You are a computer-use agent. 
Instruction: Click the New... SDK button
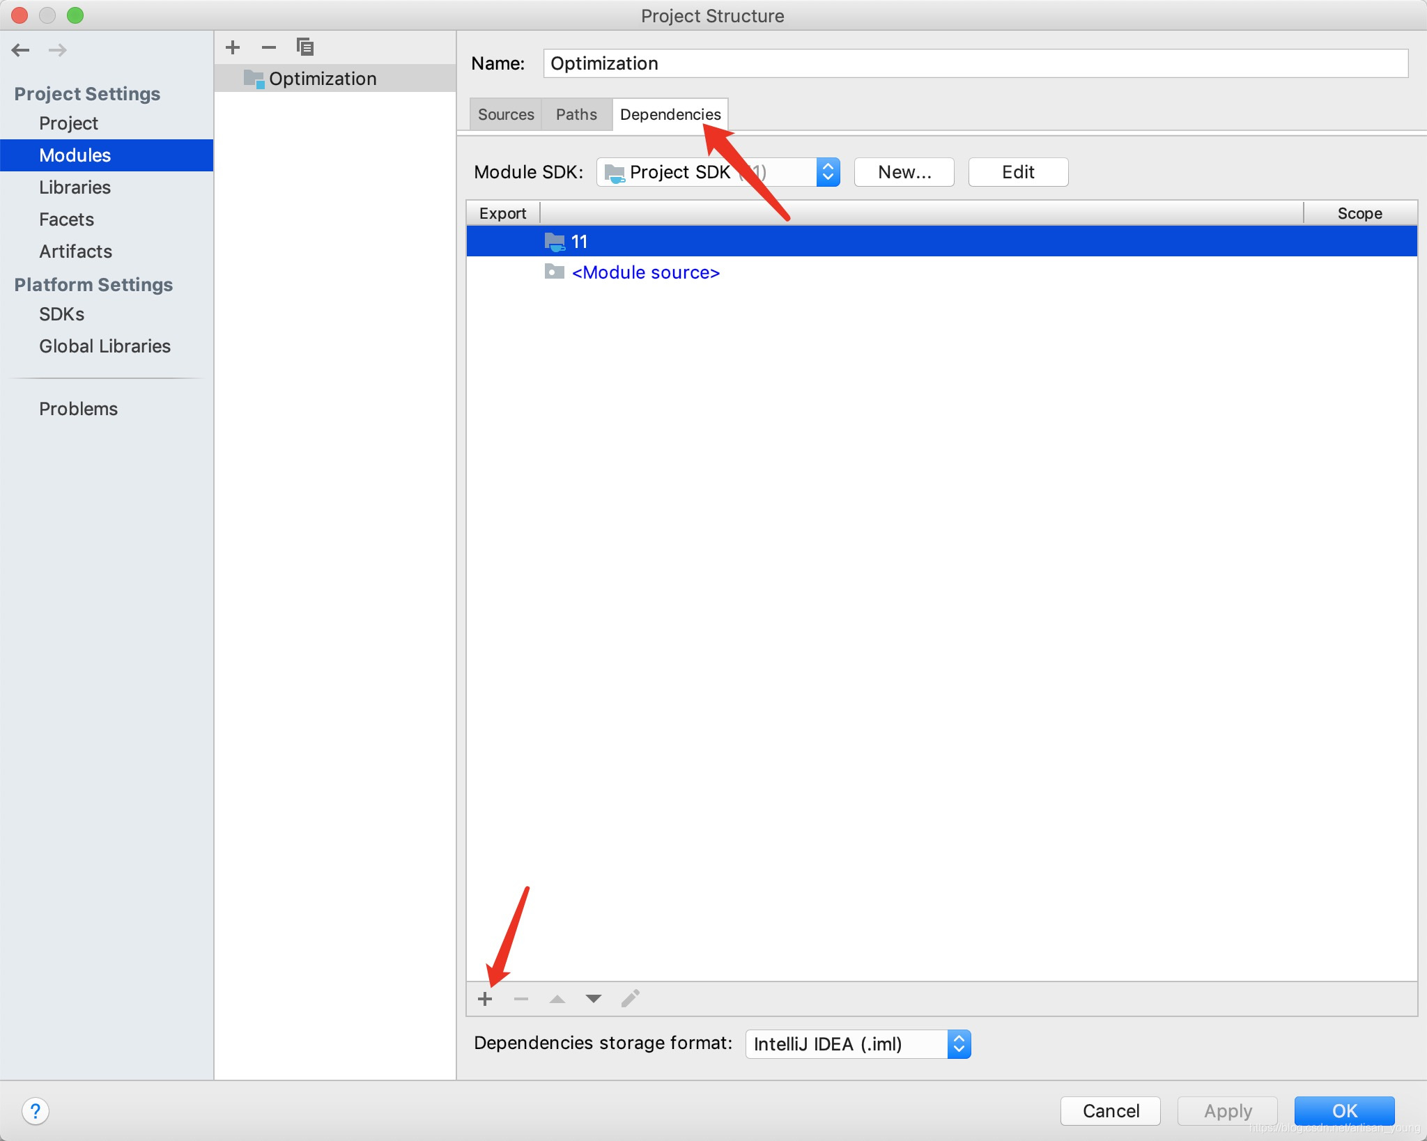(x=904, y=172)
